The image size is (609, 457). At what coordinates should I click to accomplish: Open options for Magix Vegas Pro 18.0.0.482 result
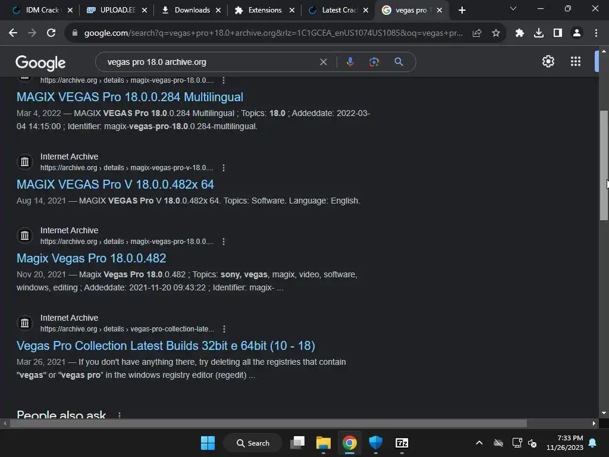coord(224,242)
